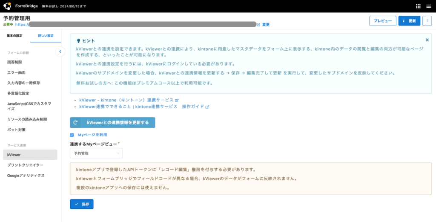Click the 保存 button
This screenshot has width=436, height=222.
coord(82,204)
